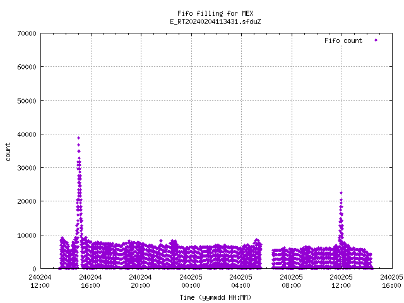This screenshot has width=404, height=303.
Task: Click x-axis tick 240204 16:00
Action: pos(90,282)
